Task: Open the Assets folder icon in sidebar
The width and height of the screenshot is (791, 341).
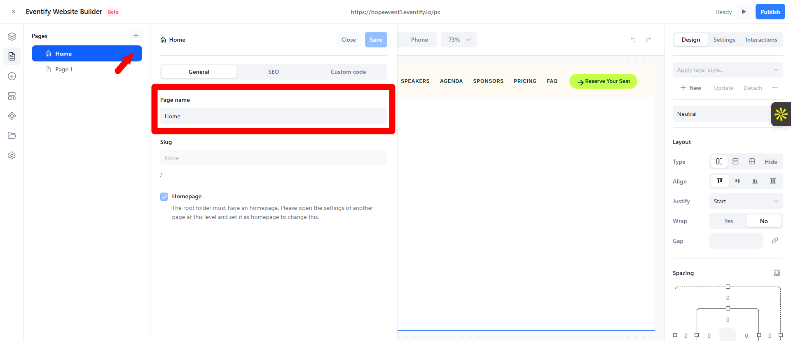Action: point(12,136)
